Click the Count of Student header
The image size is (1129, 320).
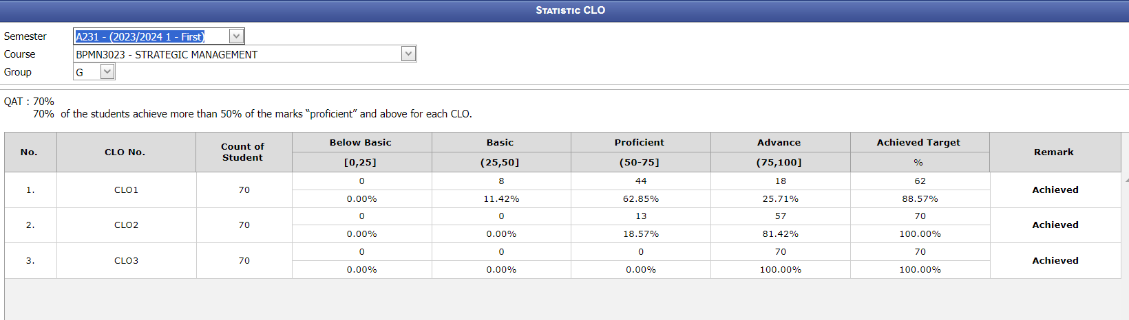point(243,152)
